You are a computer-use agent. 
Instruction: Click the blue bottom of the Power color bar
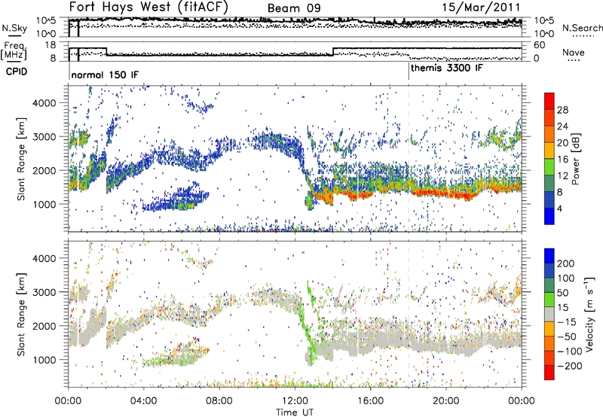click(549, 216)
